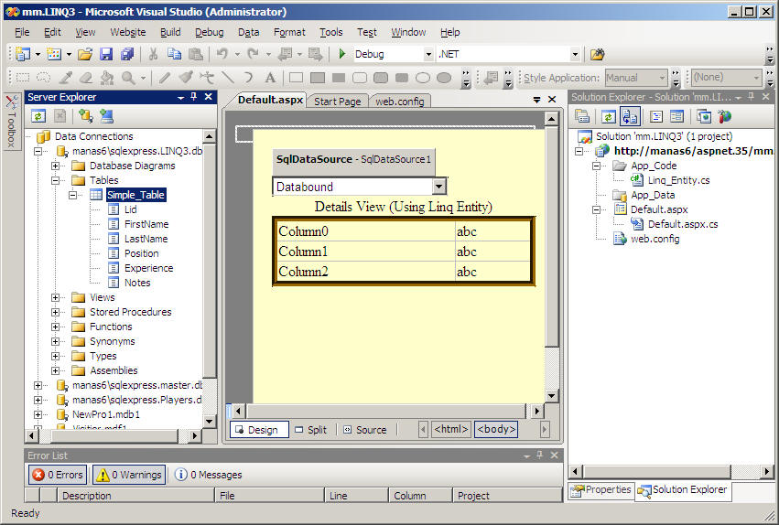Toggle the 0 Errors filter button
This screenshot has width=779, height=525.
point(58,475)
